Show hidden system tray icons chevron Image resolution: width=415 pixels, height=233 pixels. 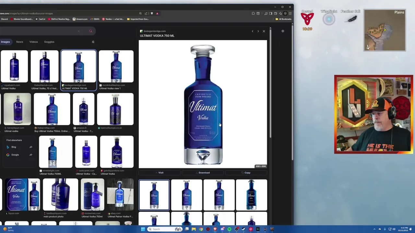tap(374, 229)
